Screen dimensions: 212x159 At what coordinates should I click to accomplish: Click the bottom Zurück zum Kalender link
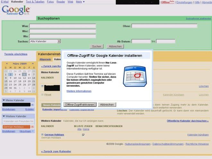tap(56, 151)
